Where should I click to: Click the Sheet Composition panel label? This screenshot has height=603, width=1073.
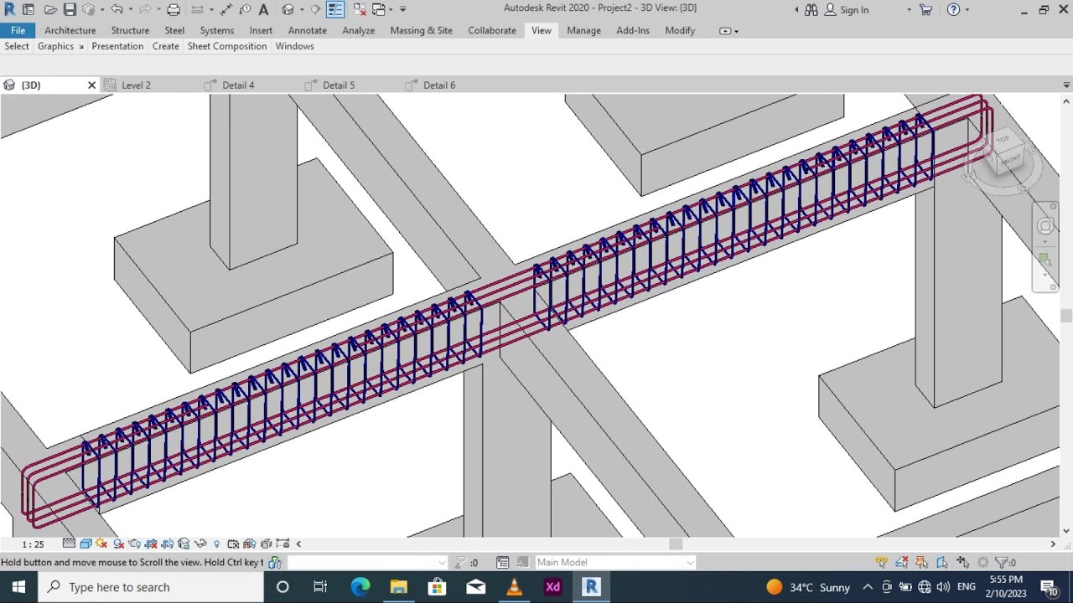click(x=227, y=46)
